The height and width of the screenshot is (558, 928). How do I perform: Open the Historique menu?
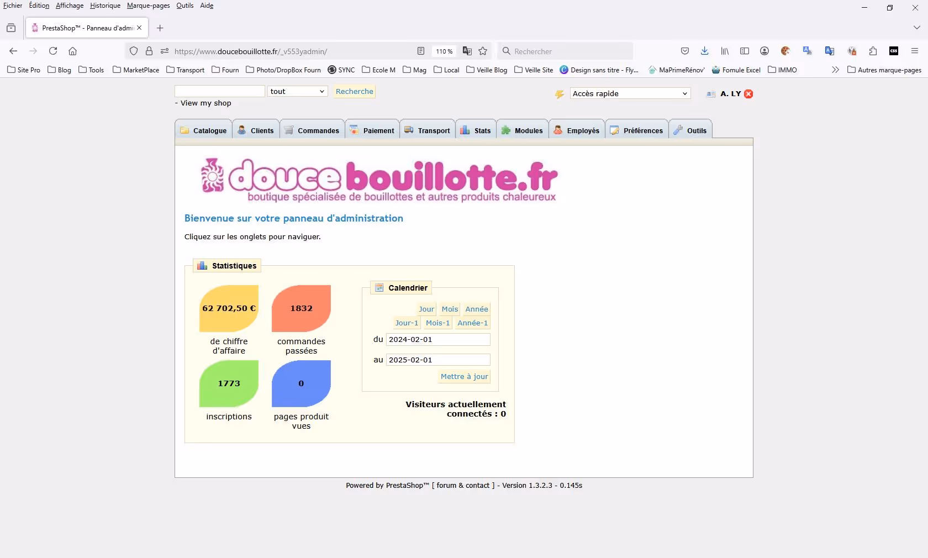point(105,6)
